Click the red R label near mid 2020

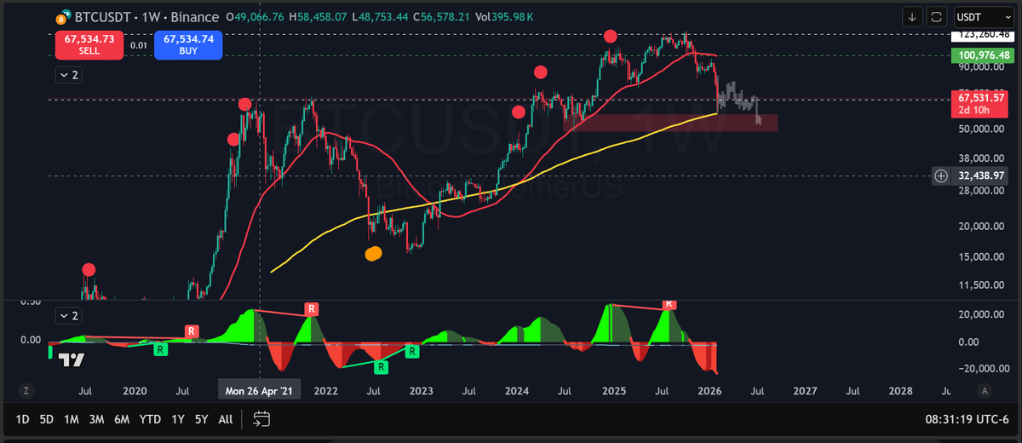coord(192,331)
